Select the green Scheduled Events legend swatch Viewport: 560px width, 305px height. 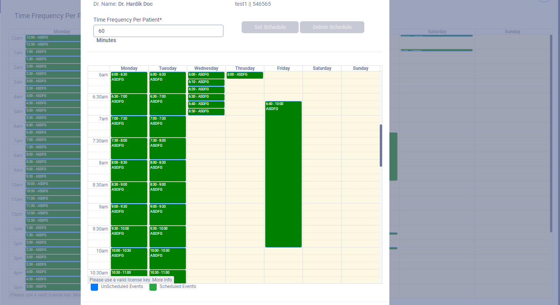(x=153, y=287)
